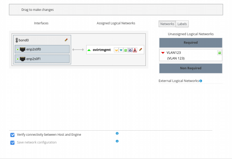Click the management crown icon on ovirtmgmt

(116, 50)
